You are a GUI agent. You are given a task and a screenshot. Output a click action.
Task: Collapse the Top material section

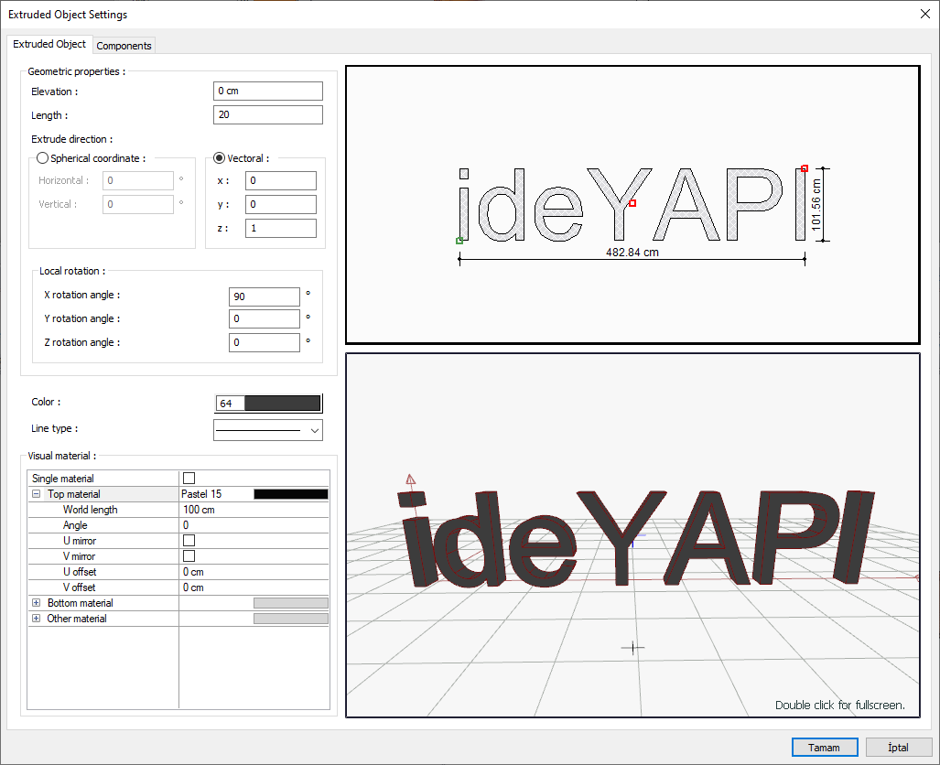coord(35,493)
